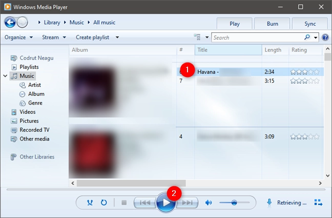The height and width of the screenshot is (218, 332).
Task: Click the vertical scrollbar down arrow
Action: [327, 175]
